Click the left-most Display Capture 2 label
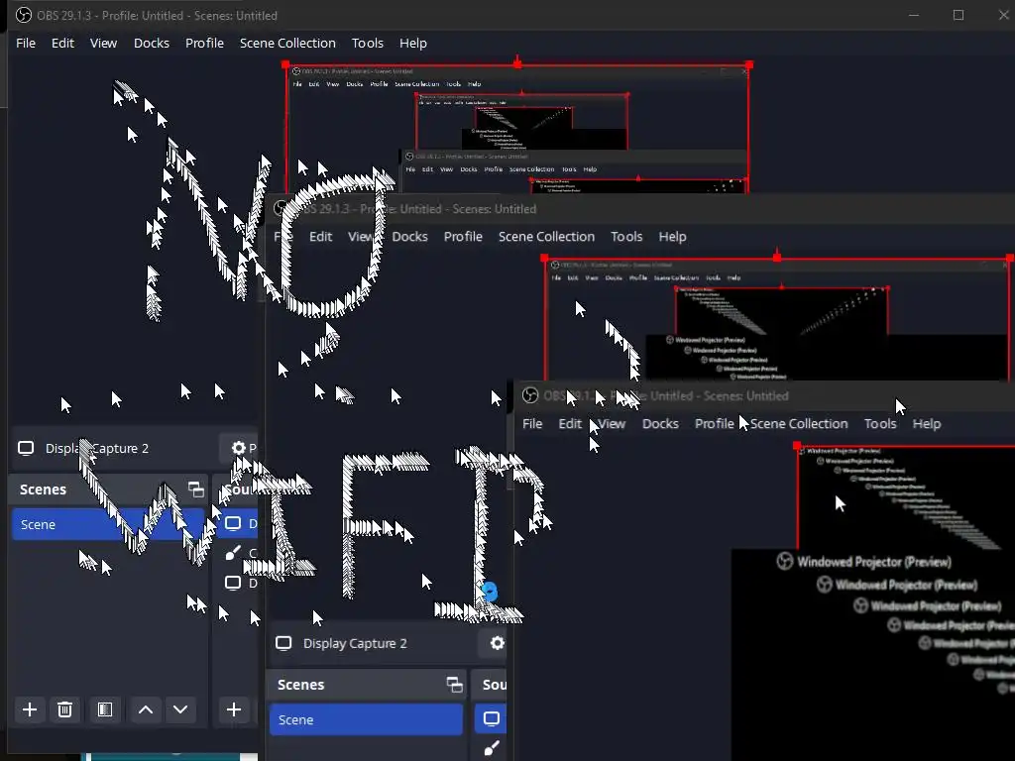1015x761 pixels. [97, 449]
